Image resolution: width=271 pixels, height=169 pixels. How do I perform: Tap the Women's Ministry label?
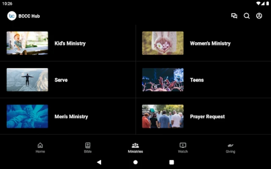(x=210, y=44)
